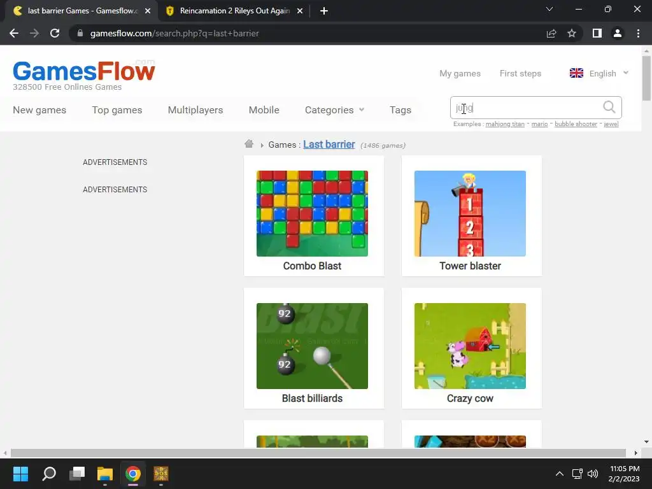Click the horizontal scrollbar track
The width and height of the screenshot is (652, 489).
(318, 453)
